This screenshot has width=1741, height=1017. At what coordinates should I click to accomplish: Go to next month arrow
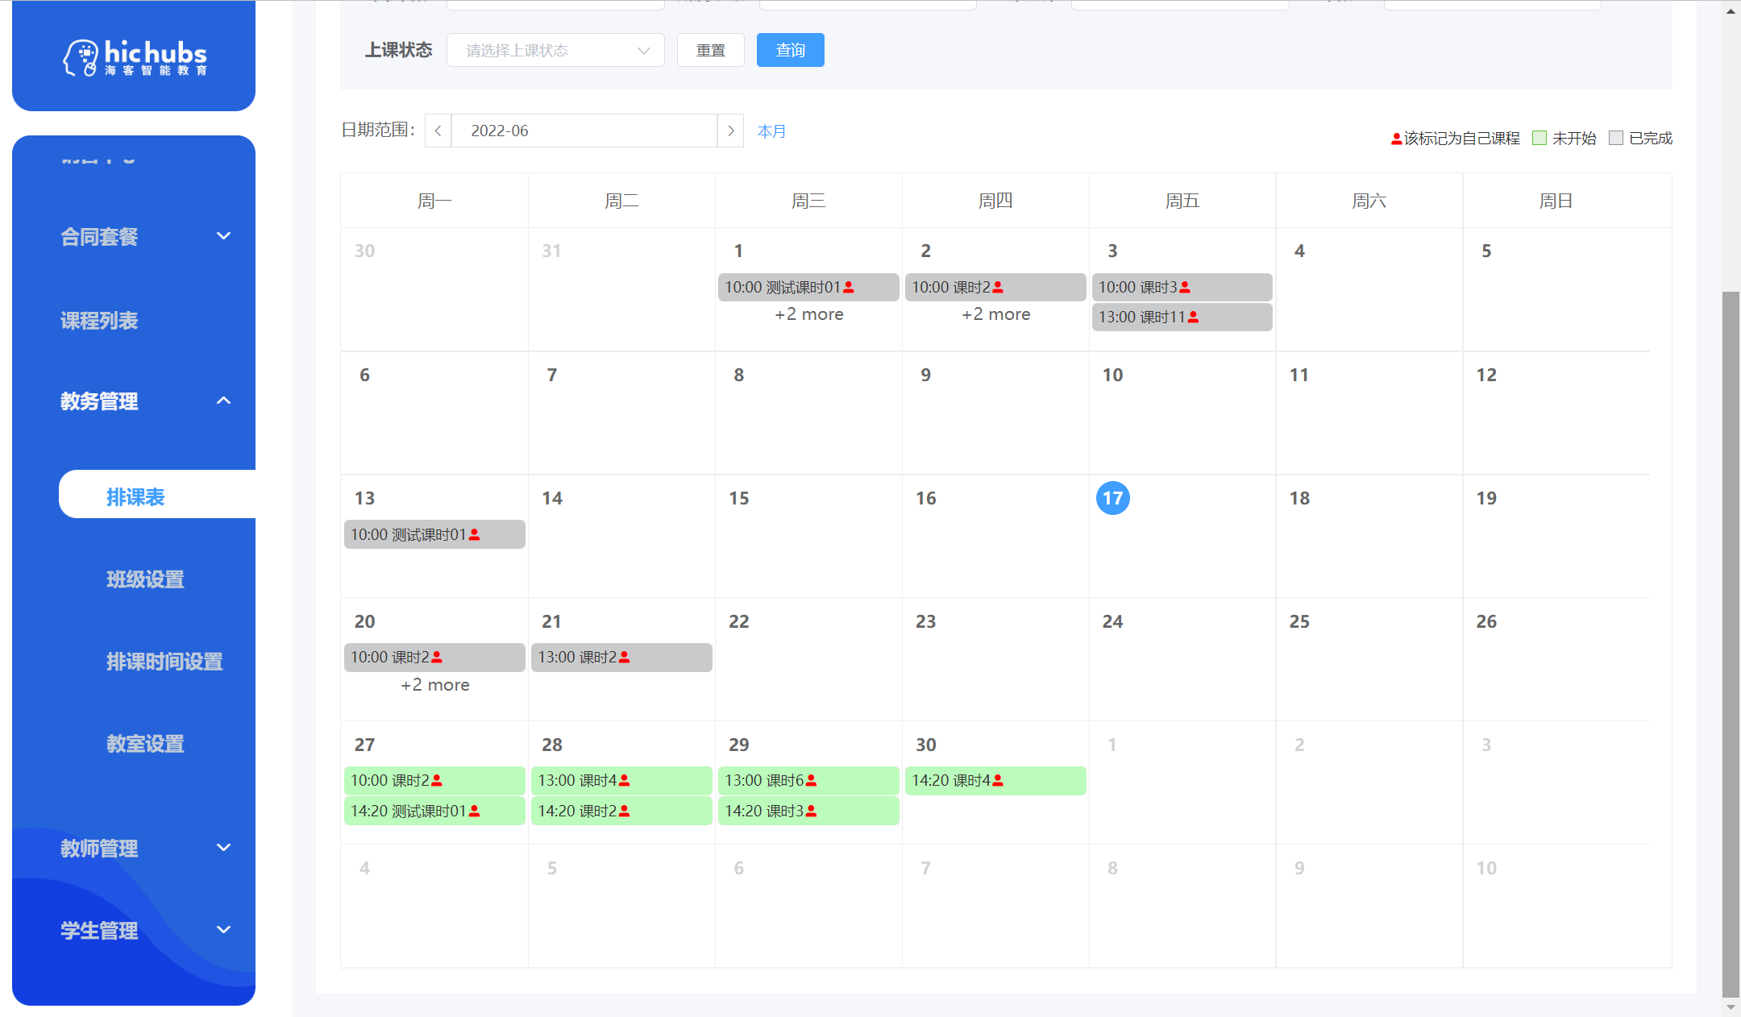click(730, 131)
